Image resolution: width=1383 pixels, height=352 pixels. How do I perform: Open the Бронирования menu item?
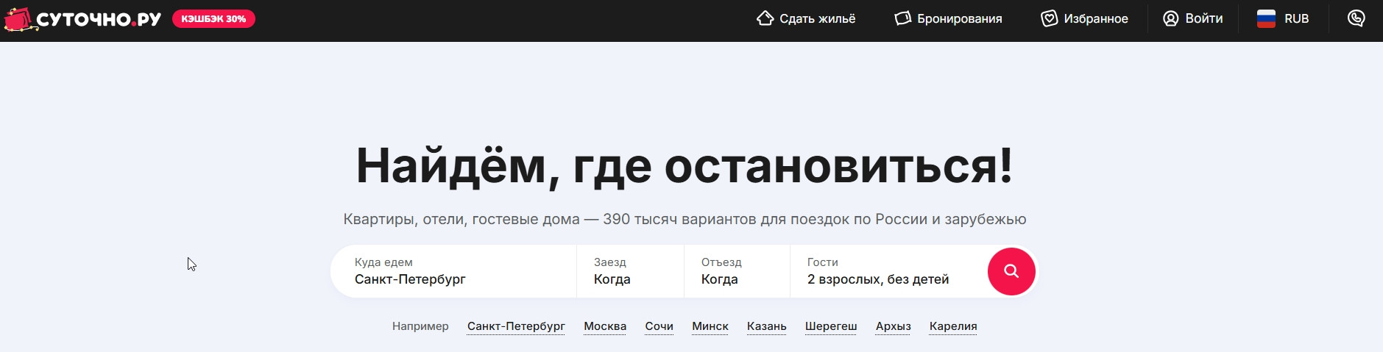tap(948, 18)
